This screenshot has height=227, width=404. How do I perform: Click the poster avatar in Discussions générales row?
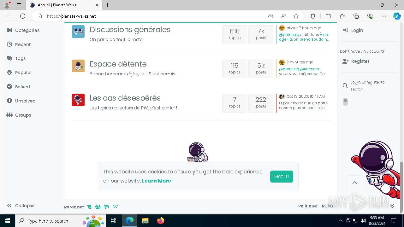(282, 28)
